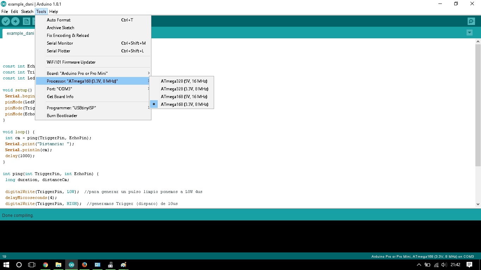
Task: Click the editor scrollbar up arrow
Action: click(478, 41)
